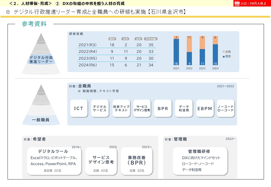This screenshot has height=187, width=271.
Task: Select the サービスデザイン思考 tile in 全職員 row
Action: click(x=142, y=108)
